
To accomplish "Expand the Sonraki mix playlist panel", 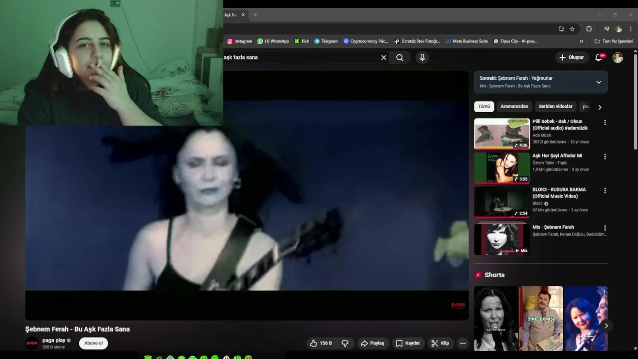I will (599, 82).
